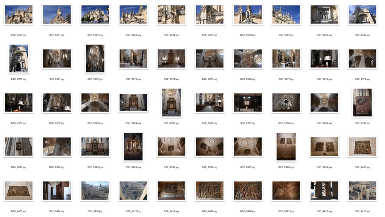Select the portrait DSC_9385.jpg altar thumbnail

(171, 103)
